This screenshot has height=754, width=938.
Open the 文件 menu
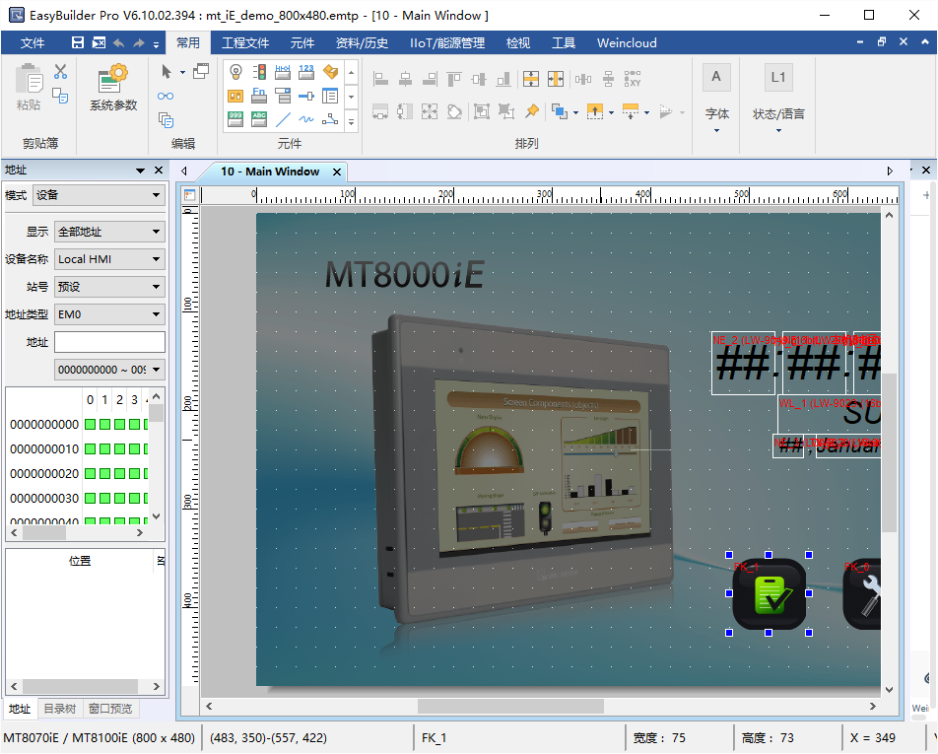(33, 43)
